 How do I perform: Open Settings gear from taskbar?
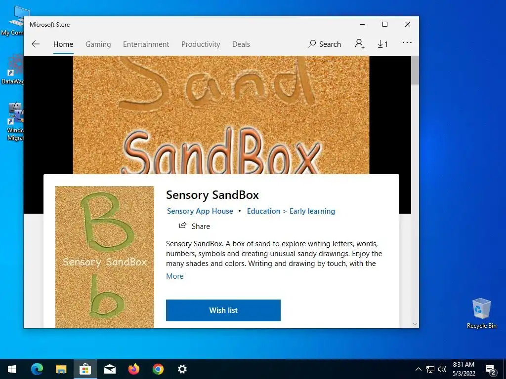coord(182,369)
